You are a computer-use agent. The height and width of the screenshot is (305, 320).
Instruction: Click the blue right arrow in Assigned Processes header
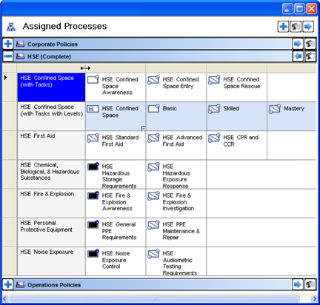(308, 27)
